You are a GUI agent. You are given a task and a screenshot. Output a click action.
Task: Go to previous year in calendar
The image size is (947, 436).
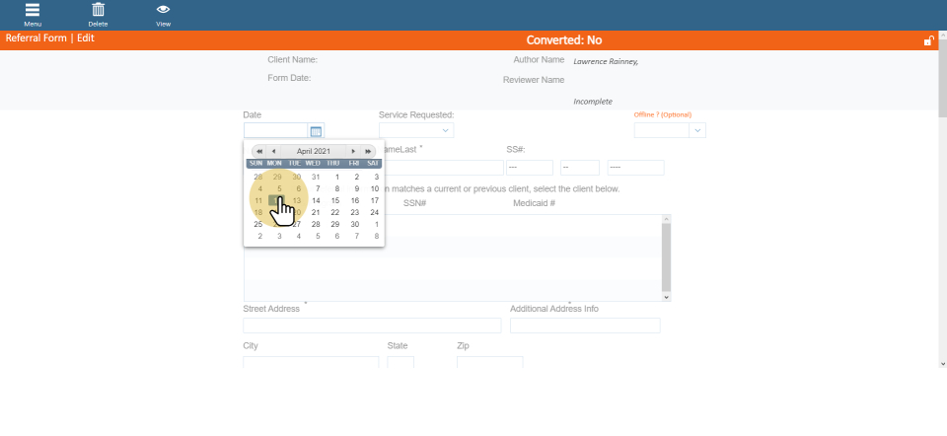259,151
